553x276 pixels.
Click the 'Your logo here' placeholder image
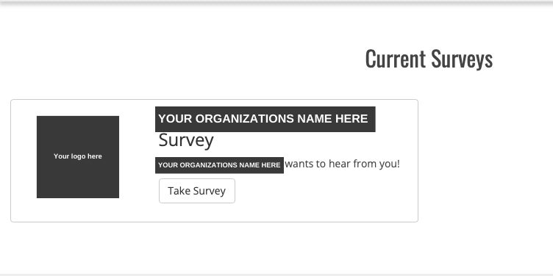(78, 157)
